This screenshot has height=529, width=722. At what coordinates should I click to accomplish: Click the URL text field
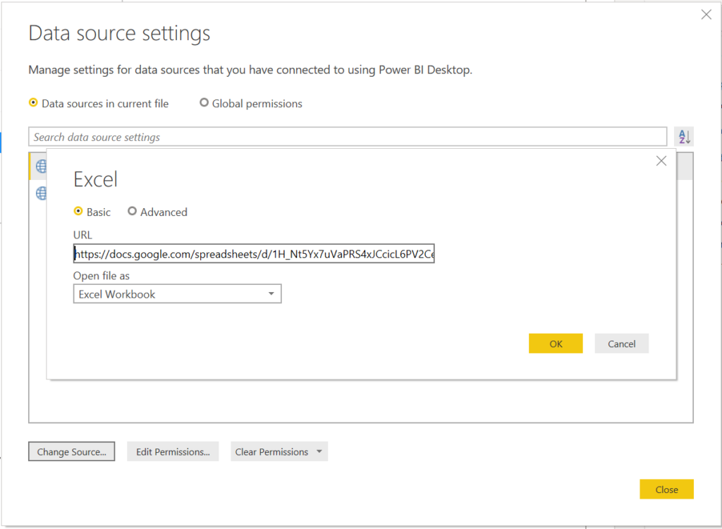[x=254, y=254]
